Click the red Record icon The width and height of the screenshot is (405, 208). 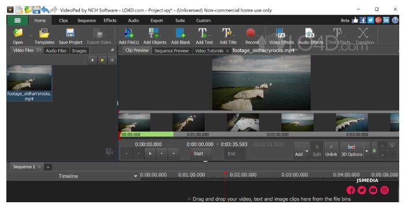251,34
